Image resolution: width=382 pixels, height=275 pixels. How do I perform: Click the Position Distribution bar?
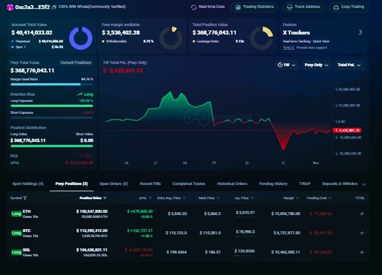[x=52, y=146]
